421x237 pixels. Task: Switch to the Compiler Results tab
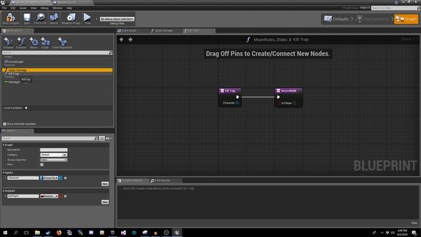tap(132, 180)
